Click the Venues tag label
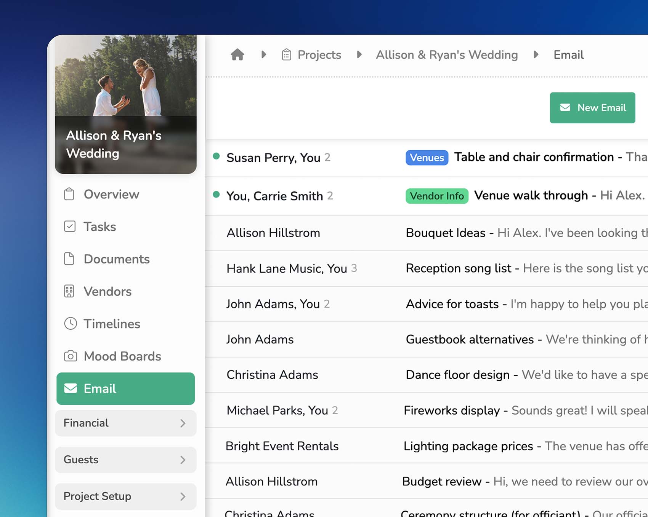The image size is (648, 517). click(427, 158)
